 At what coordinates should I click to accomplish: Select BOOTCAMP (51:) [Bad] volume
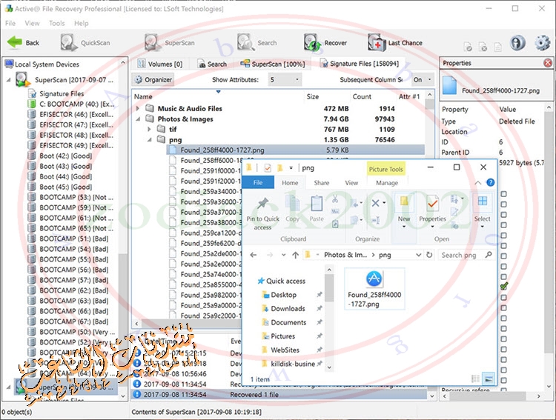pos(68,239)
